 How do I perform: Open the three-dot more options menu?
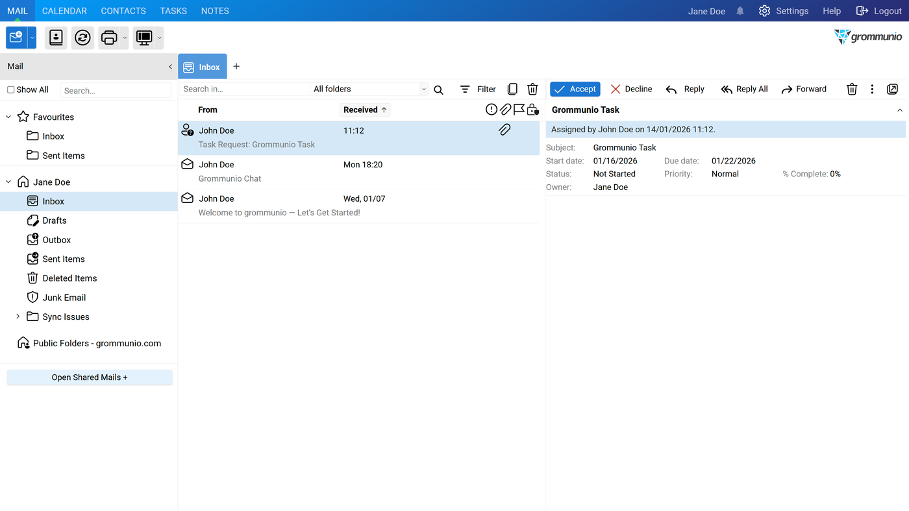pos(872,89)
